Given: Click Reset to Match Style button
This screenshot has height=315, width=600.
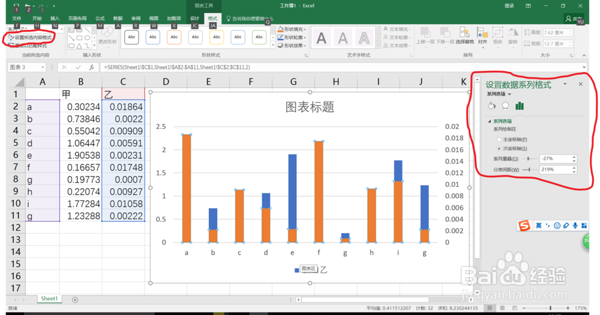Looking at the screenshot, I should [x=28, y=46].
